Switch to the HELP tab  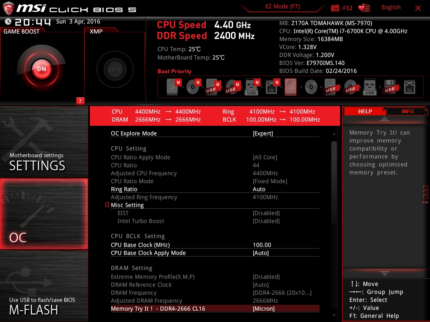(x=365, y=112)
